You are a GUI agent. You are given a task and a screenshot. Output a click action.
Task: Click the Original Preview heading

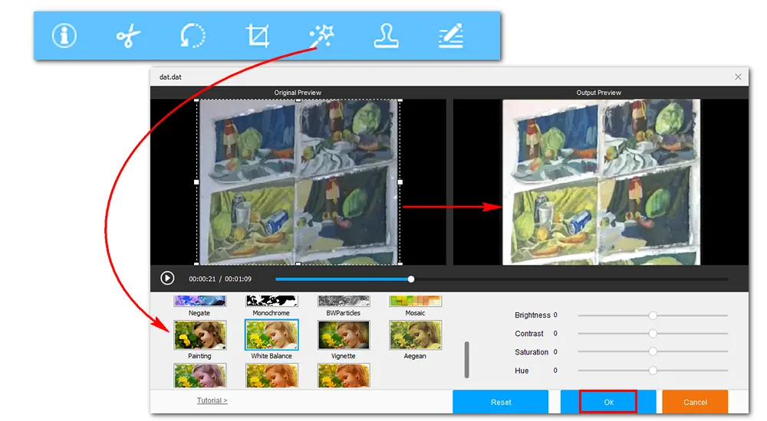coord(298,93)
